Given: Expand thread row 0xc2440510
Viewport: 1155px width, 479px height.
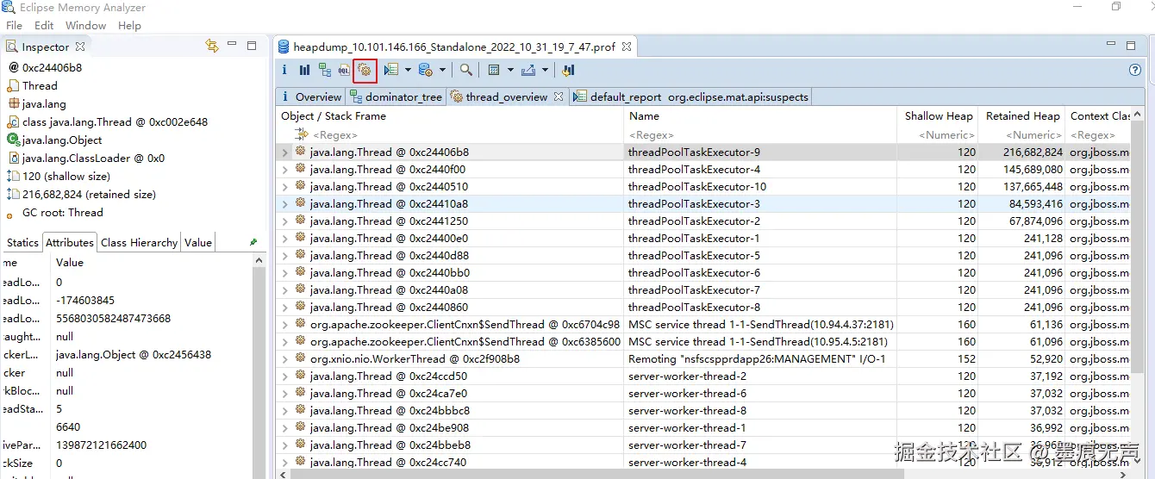Looking at the screenshot, I should (285, 187).
